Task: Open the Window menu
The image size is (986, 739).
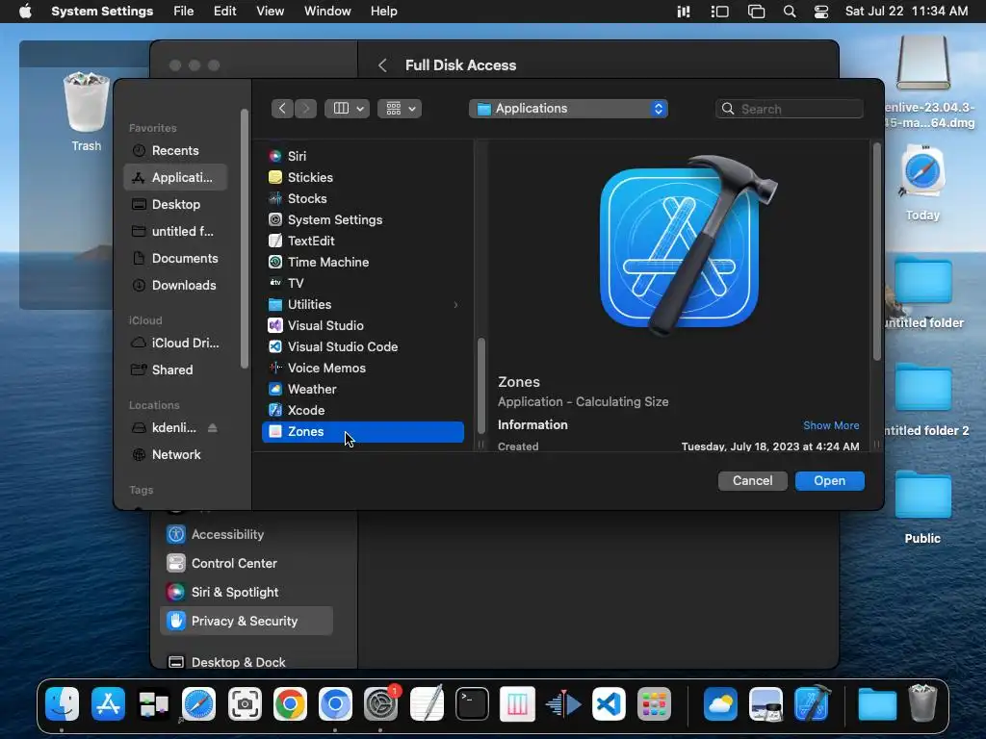Action: tap(327, 12)
